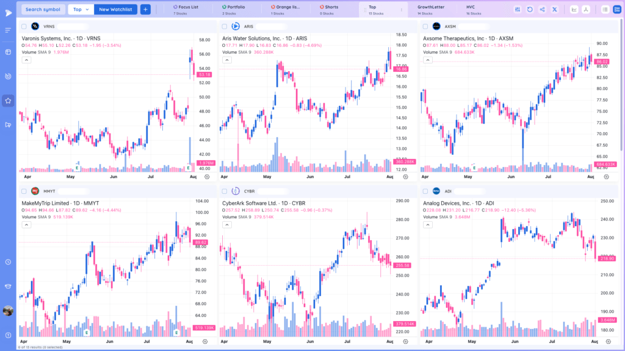
Task: Click the share watchlist icon
Action: pos(542,10)
